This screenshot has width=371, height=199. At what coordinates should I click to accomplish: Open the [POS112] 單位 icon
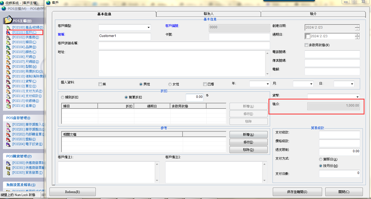click(x=8, y=86)
